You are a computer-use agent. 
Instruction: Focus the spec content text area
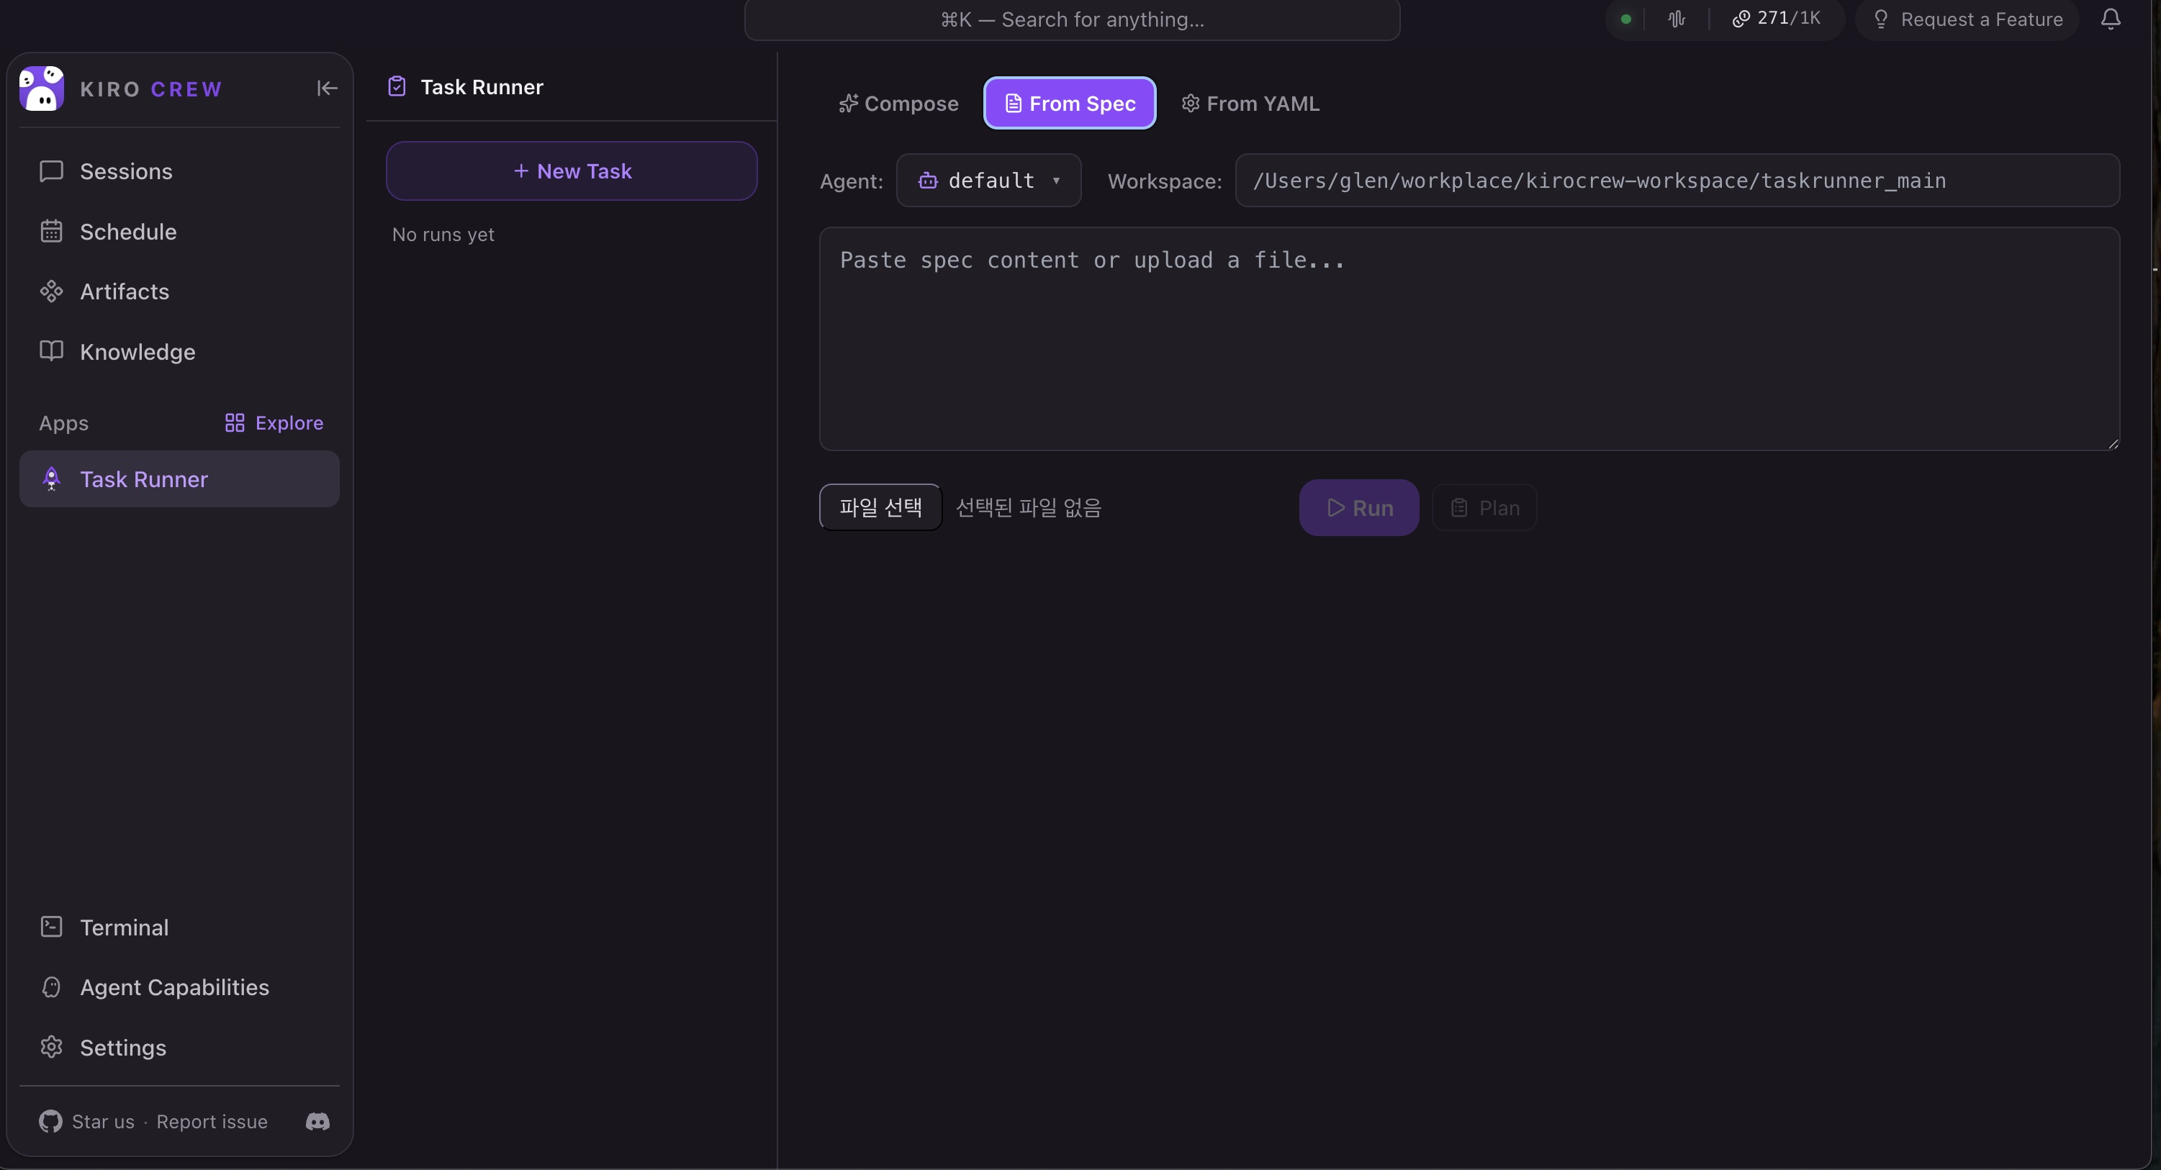[x=1469, y=339]
